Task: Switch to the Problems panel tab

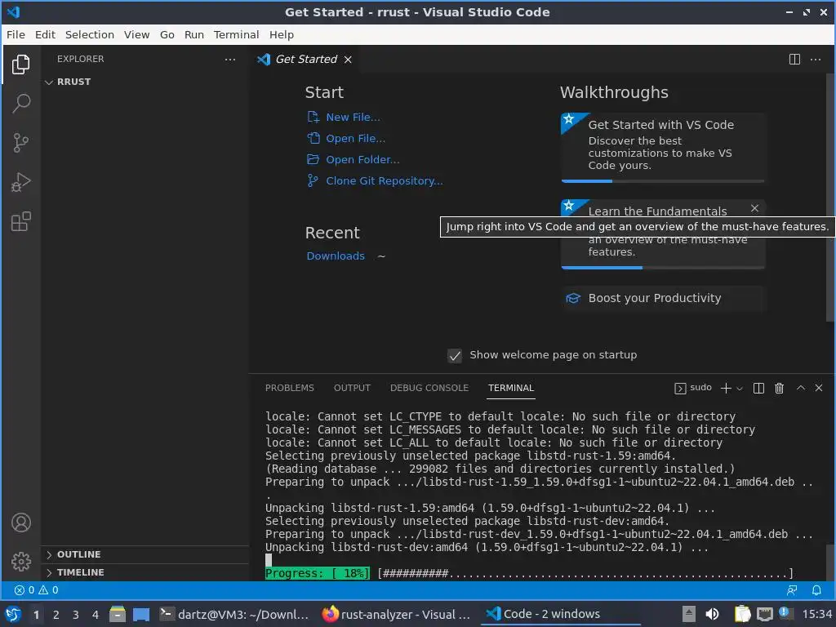Action: click(x=290, y=388)
